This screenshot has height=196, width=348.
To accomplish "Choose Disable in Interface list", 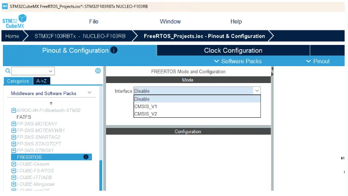I will [197, 99].
